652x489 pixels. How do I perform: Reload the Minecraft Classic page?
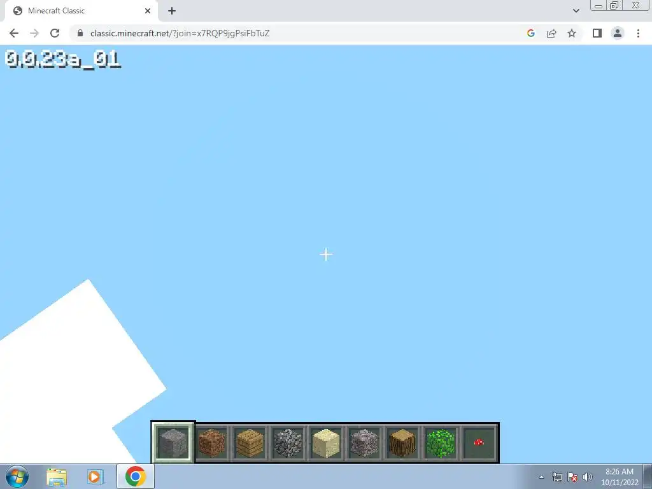click(55, 33)
